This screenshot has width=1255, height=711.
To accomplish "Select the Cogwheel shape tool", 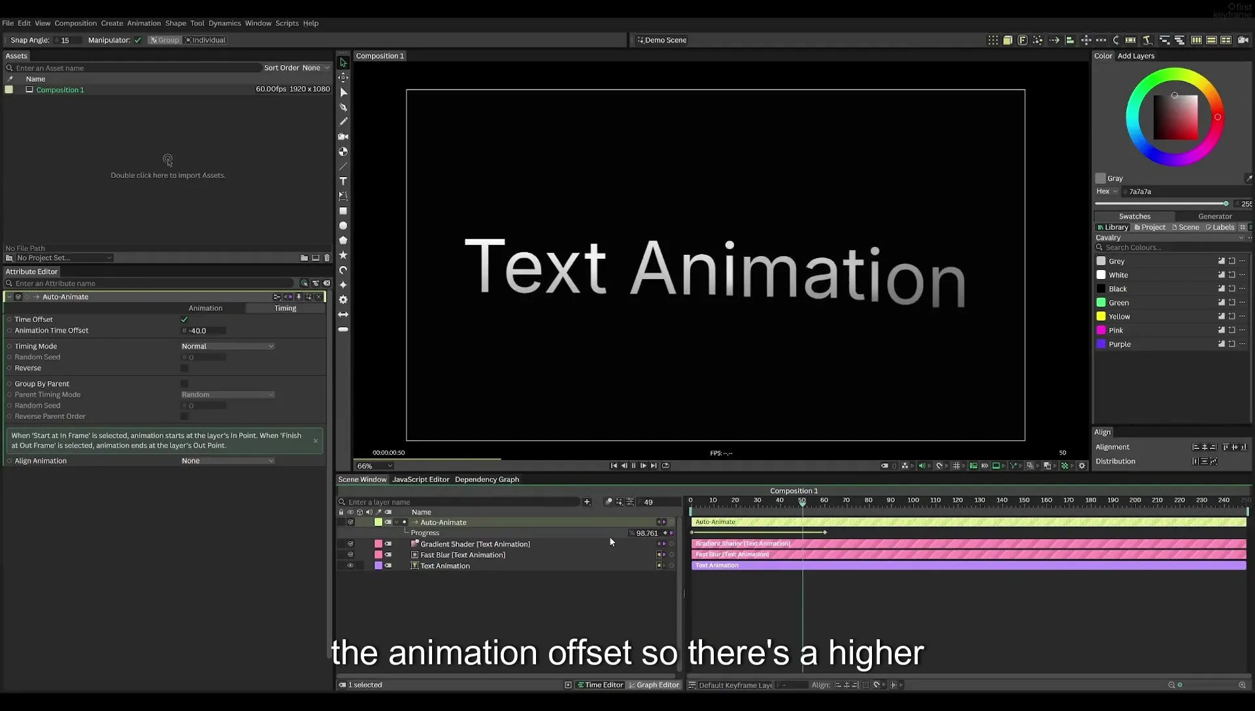I will pyautogui.click(x=343, y=300).
